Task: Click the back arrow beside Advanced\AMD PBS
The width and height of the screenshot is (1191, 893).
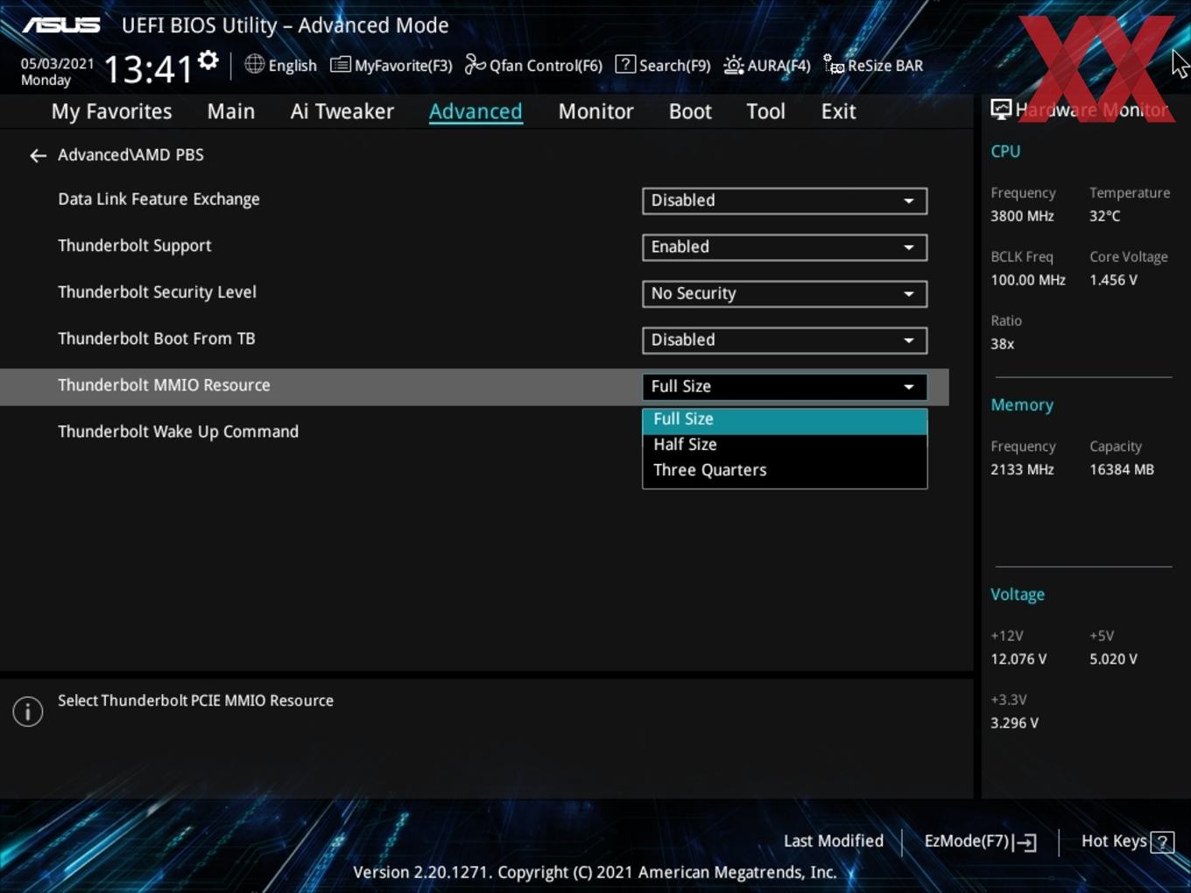Action: pyautogui.click(x=38, y=156)
